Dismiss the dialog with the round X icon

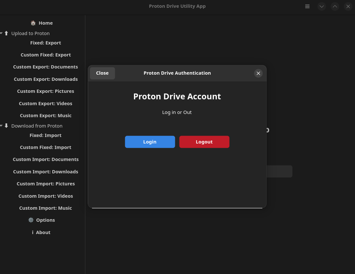point(258,73)
